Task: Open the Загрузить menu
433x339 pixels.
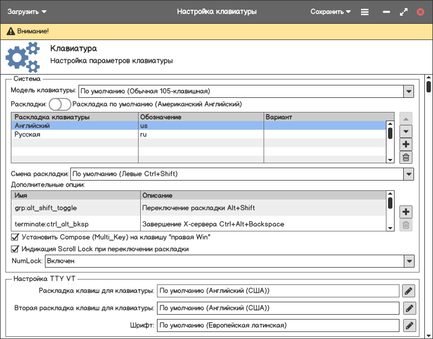Action: coord(27,11)
